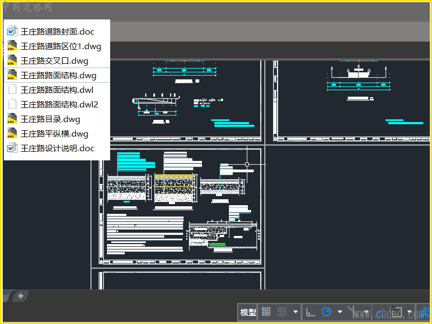This screenshot has height=324, width=432.
Task: Open object snap options dropdown
Action: pyautogui.click(x=410, y=312)
